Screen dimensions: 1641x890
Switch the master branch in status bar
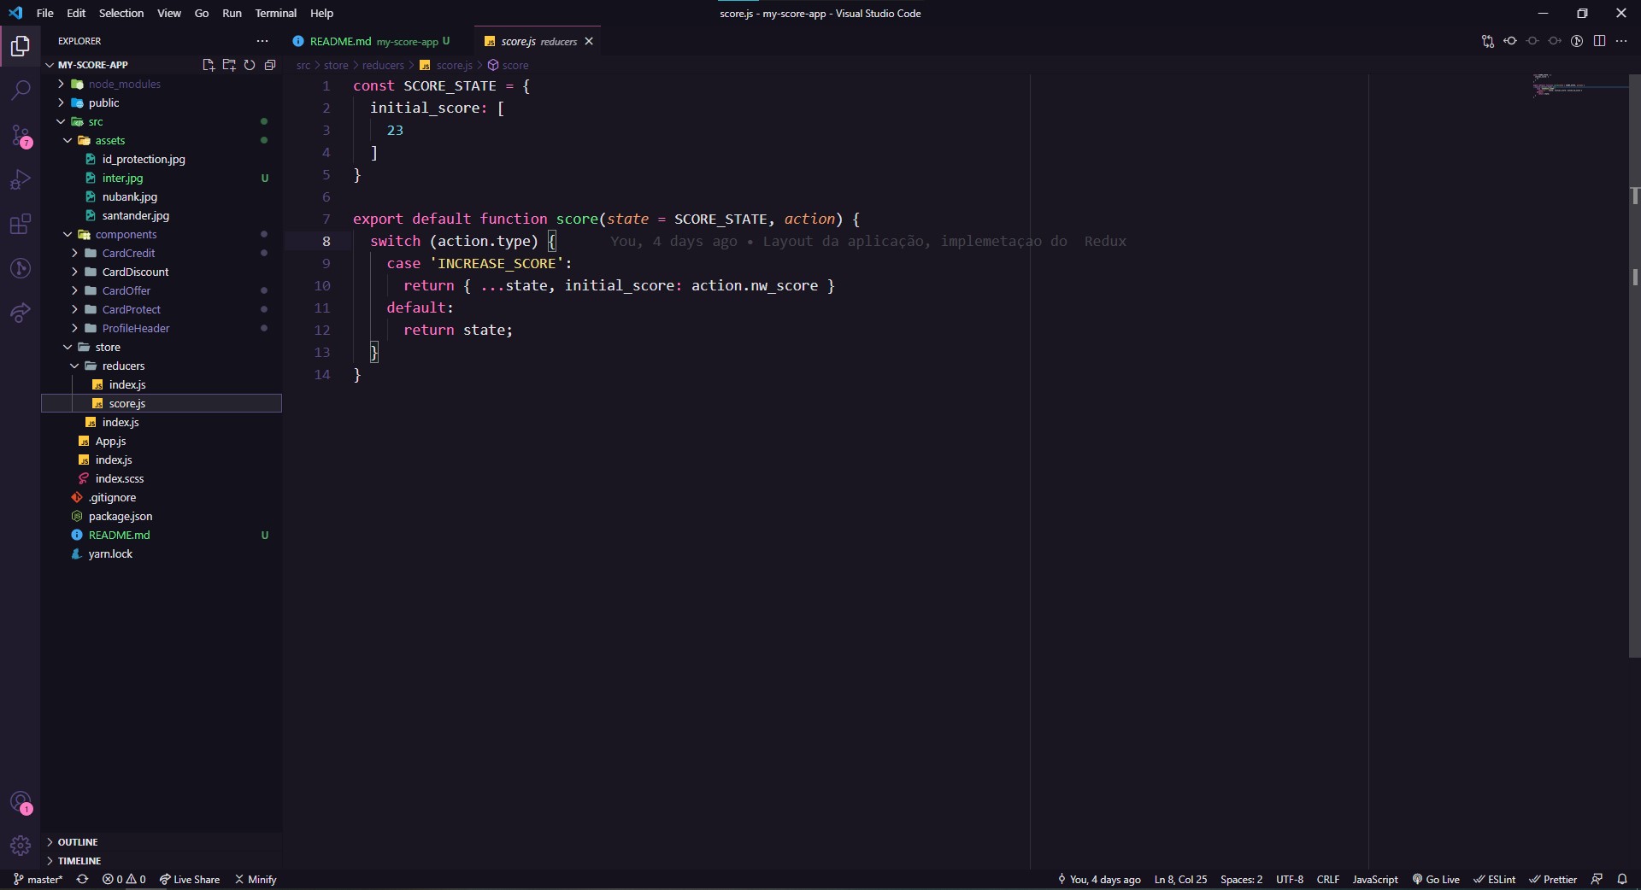pos(38,879)
